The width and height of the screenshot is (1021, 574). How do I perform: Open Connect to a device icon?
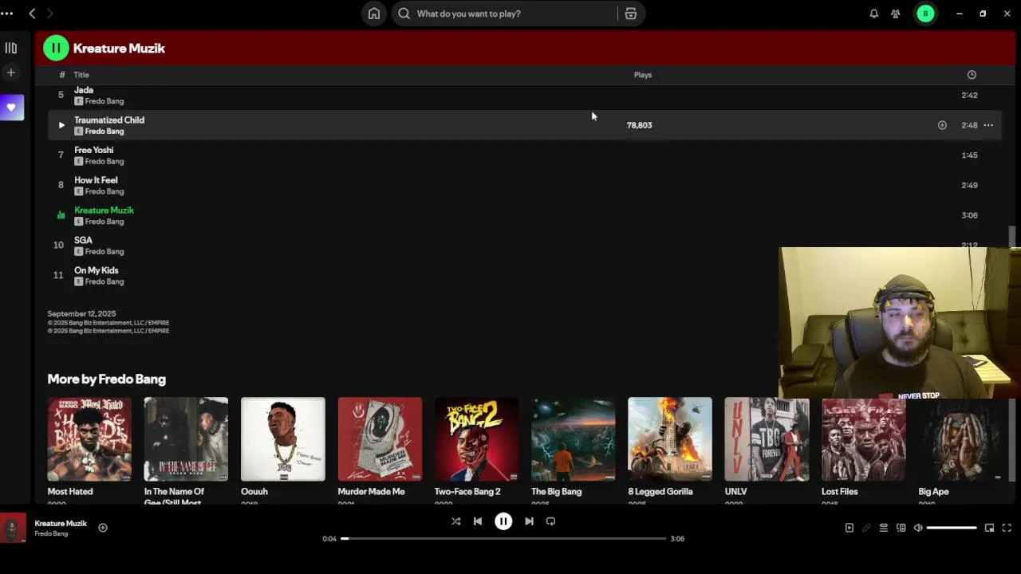(x=901, y=528)
